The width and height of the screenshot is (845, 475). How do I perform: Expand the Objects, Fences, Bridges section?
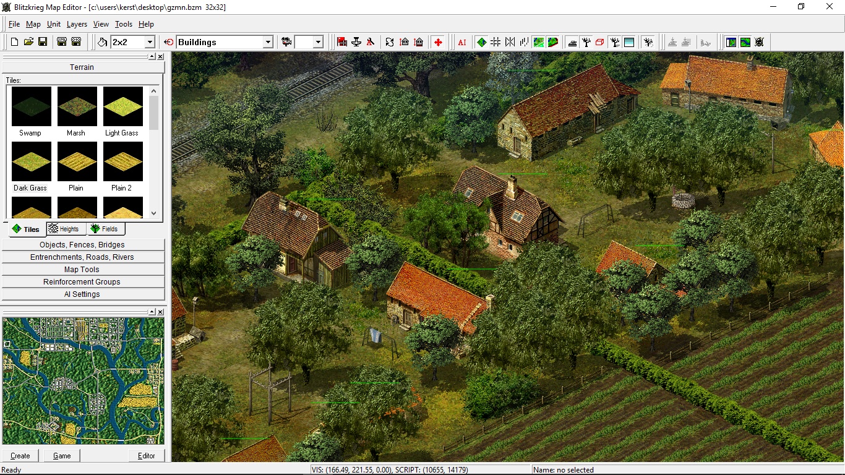click(x=83, y=245)
